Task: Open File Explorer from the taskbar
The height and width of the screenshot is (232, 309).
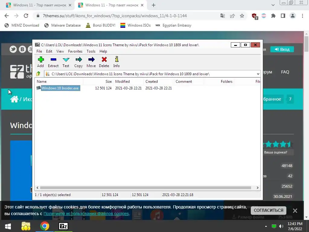Action: (26, 226)
